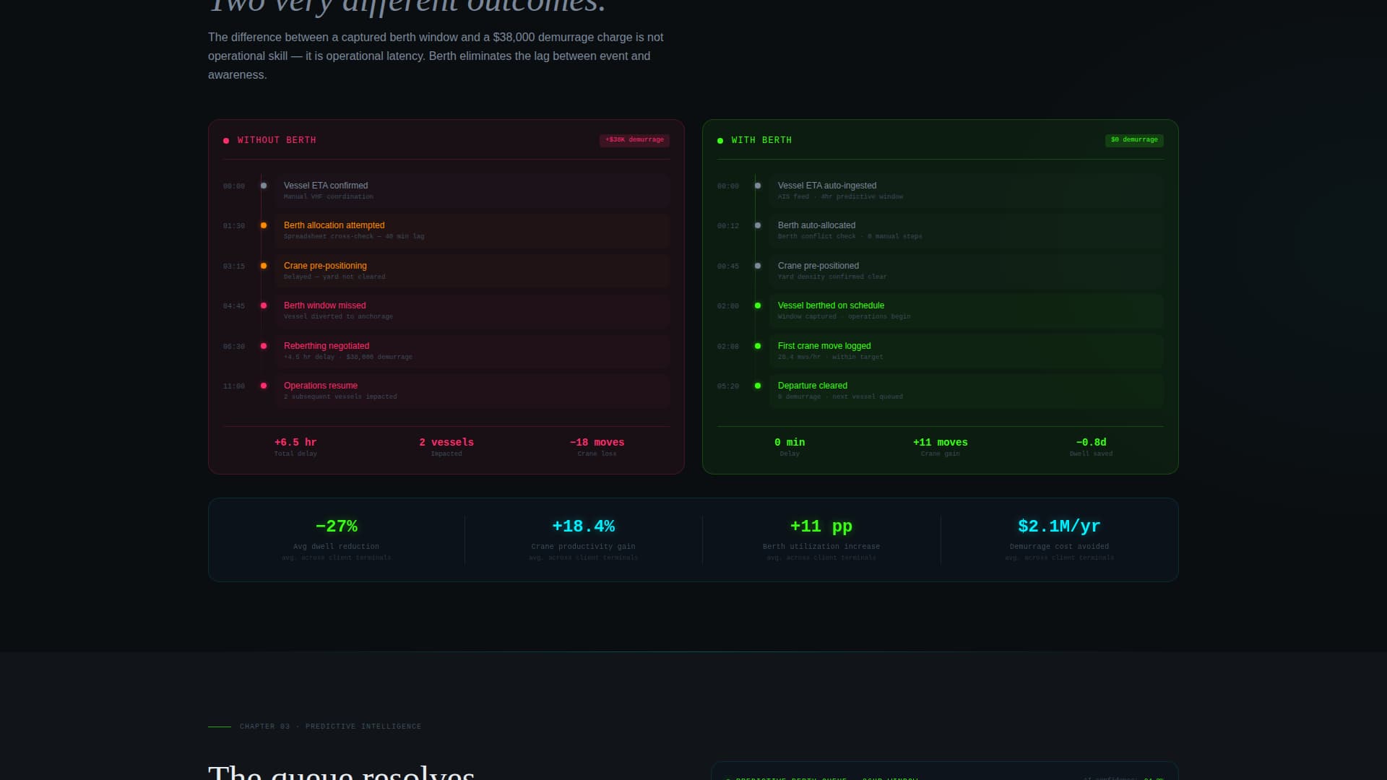The height and width of the screenshot is (780, 1387).
Task: Click the 11:00 timestamp in Without Berth timeline
Action: (x=234, y=386)
